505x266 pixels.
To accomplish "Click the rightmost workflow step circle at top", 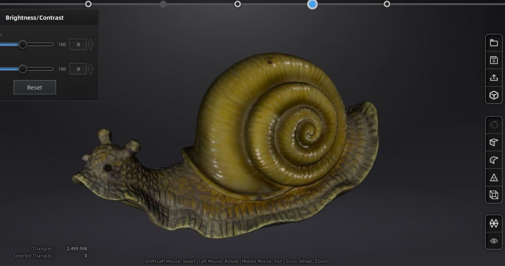I will tap(387, 4).
